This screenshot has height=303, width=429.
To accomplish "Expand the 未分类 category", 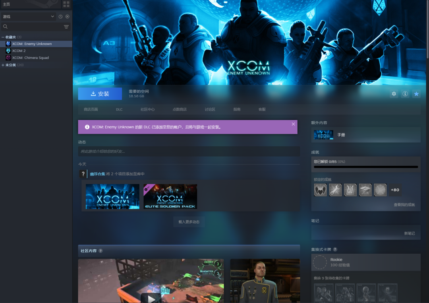I will point(3,65).
